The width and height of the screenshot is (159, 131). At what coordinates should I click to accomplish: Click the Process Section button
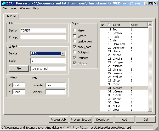(81, 120)
